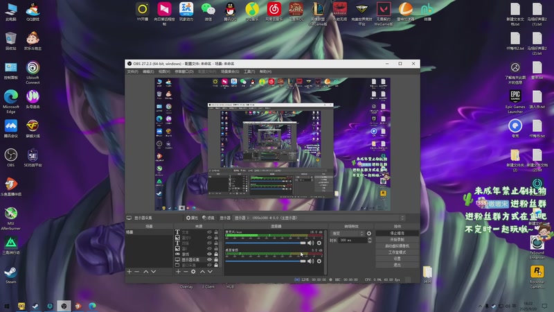This screenshot has width=554, height=312.
Task: Move the scene up in Scenes panel
Action: click(146, 272)
